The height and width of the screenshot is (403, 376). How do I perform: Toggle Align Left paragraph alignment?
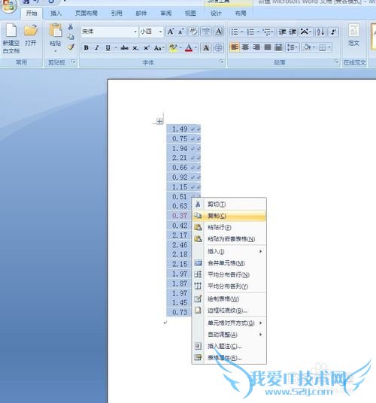tap(234, 47)
